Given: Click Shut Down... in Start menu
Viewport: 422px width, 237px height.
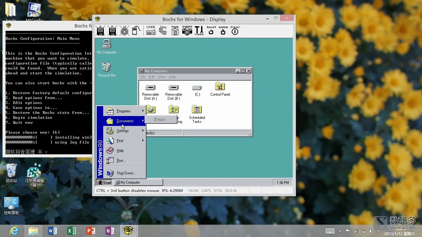Looking at the screenshot, I should [124, 173].
